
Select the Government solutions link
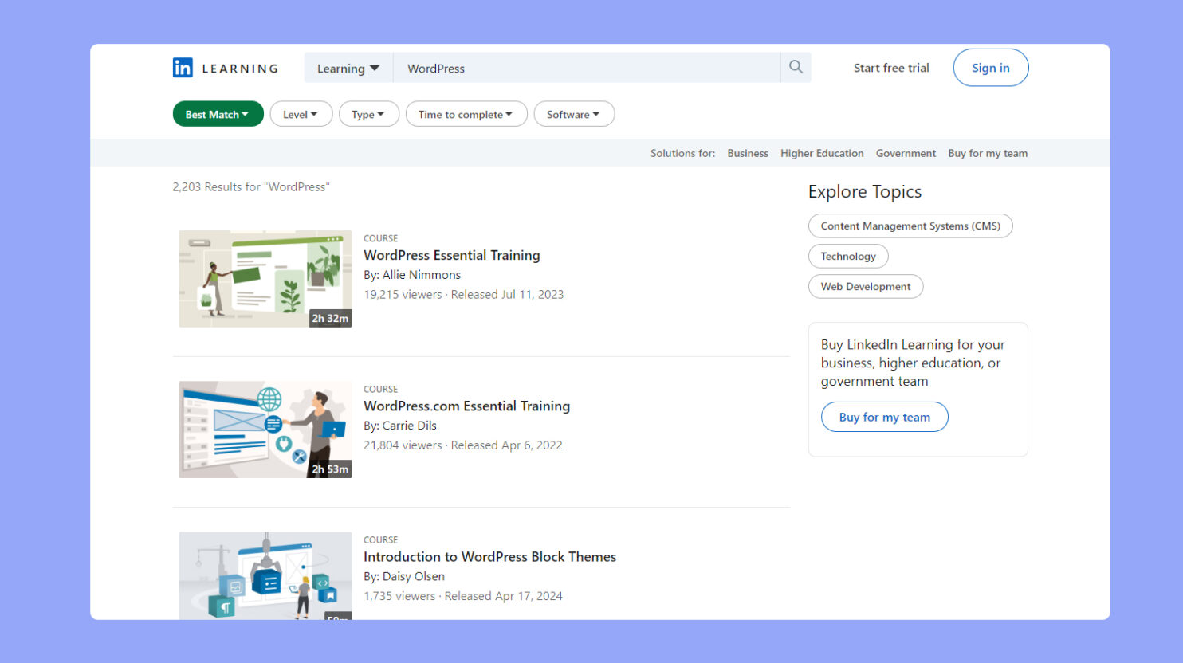tap(906, 153)
